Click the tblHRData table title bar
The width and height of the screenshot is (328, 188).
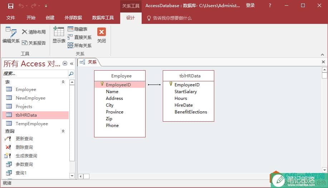pos(189,76)
